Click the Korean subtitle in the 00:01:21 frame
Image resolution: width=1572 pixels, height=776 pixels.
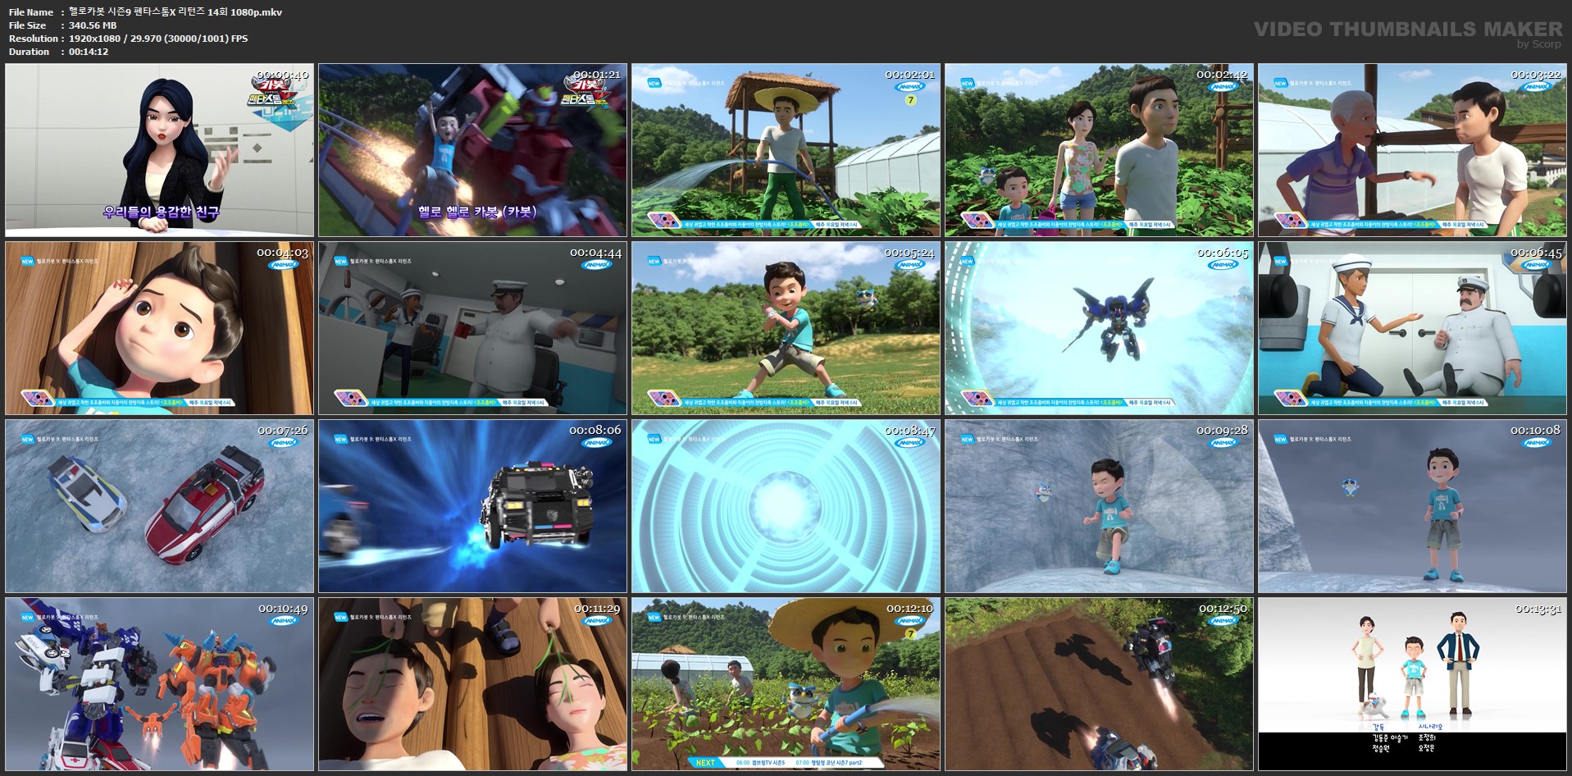[477, 212]
